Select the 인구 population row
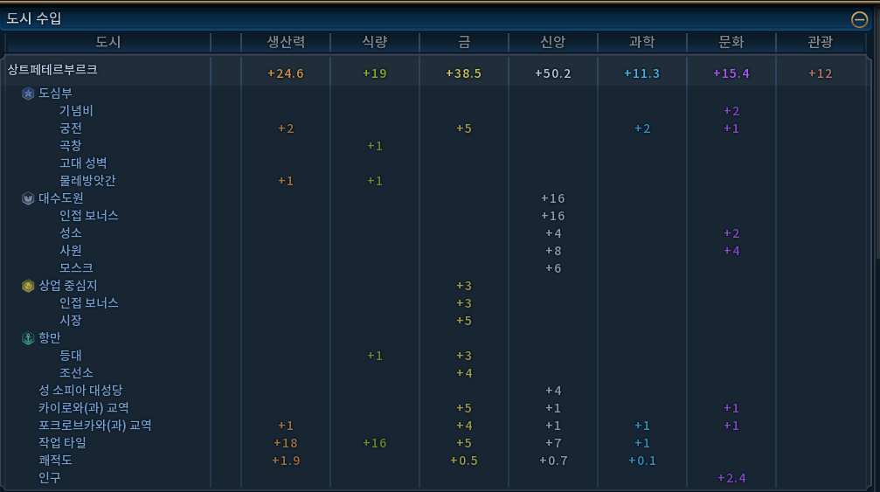Image resolution: width=880 pixels, height=492 pixels. point(50,477)
